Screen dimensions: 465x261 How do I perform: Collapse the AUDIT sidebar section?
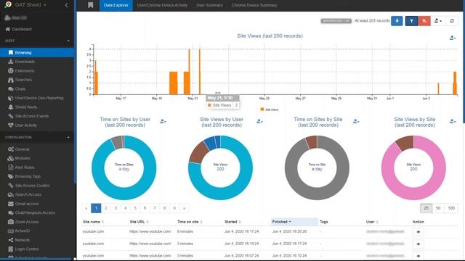point(68,41)
